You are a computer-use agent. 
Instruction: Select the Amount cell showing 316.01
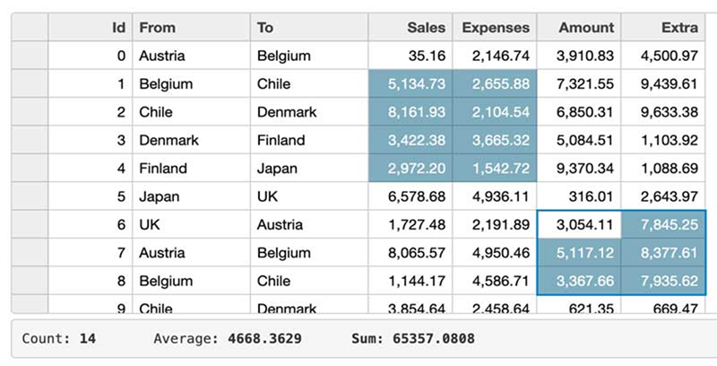click(579, 196)
